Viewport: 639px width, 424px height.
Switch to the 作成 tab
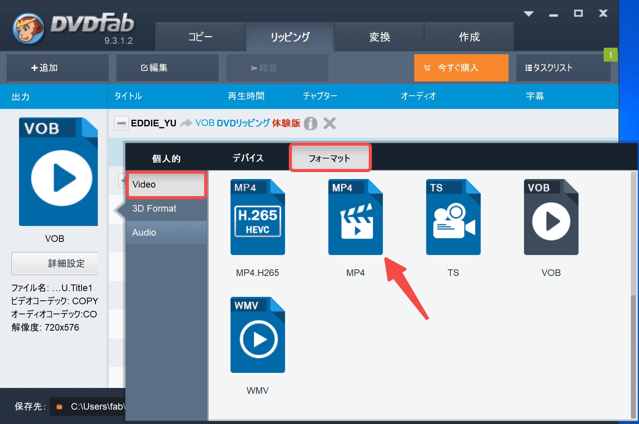tap(469, 37)
